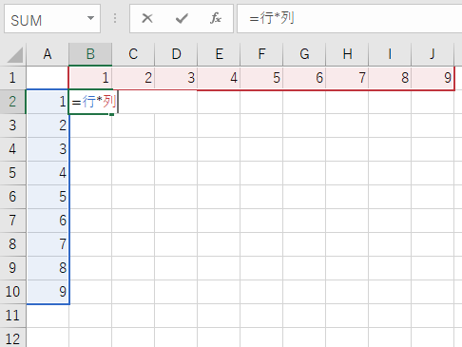Expand the Name Box dropdown arrow

click(x=90, y=18)
